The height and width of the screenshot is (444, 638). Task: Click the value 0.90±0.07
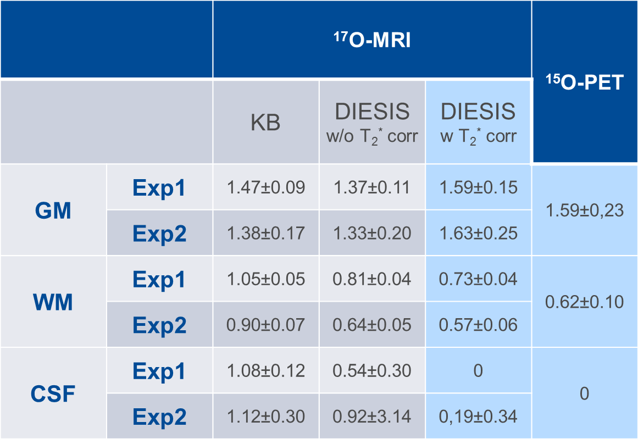pos(265,325)
